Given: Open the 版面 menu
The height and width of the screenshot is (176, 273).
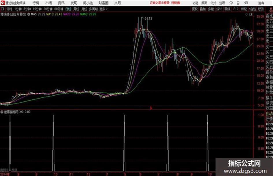Looking at the screenshot, I should [x=204, y=3].
